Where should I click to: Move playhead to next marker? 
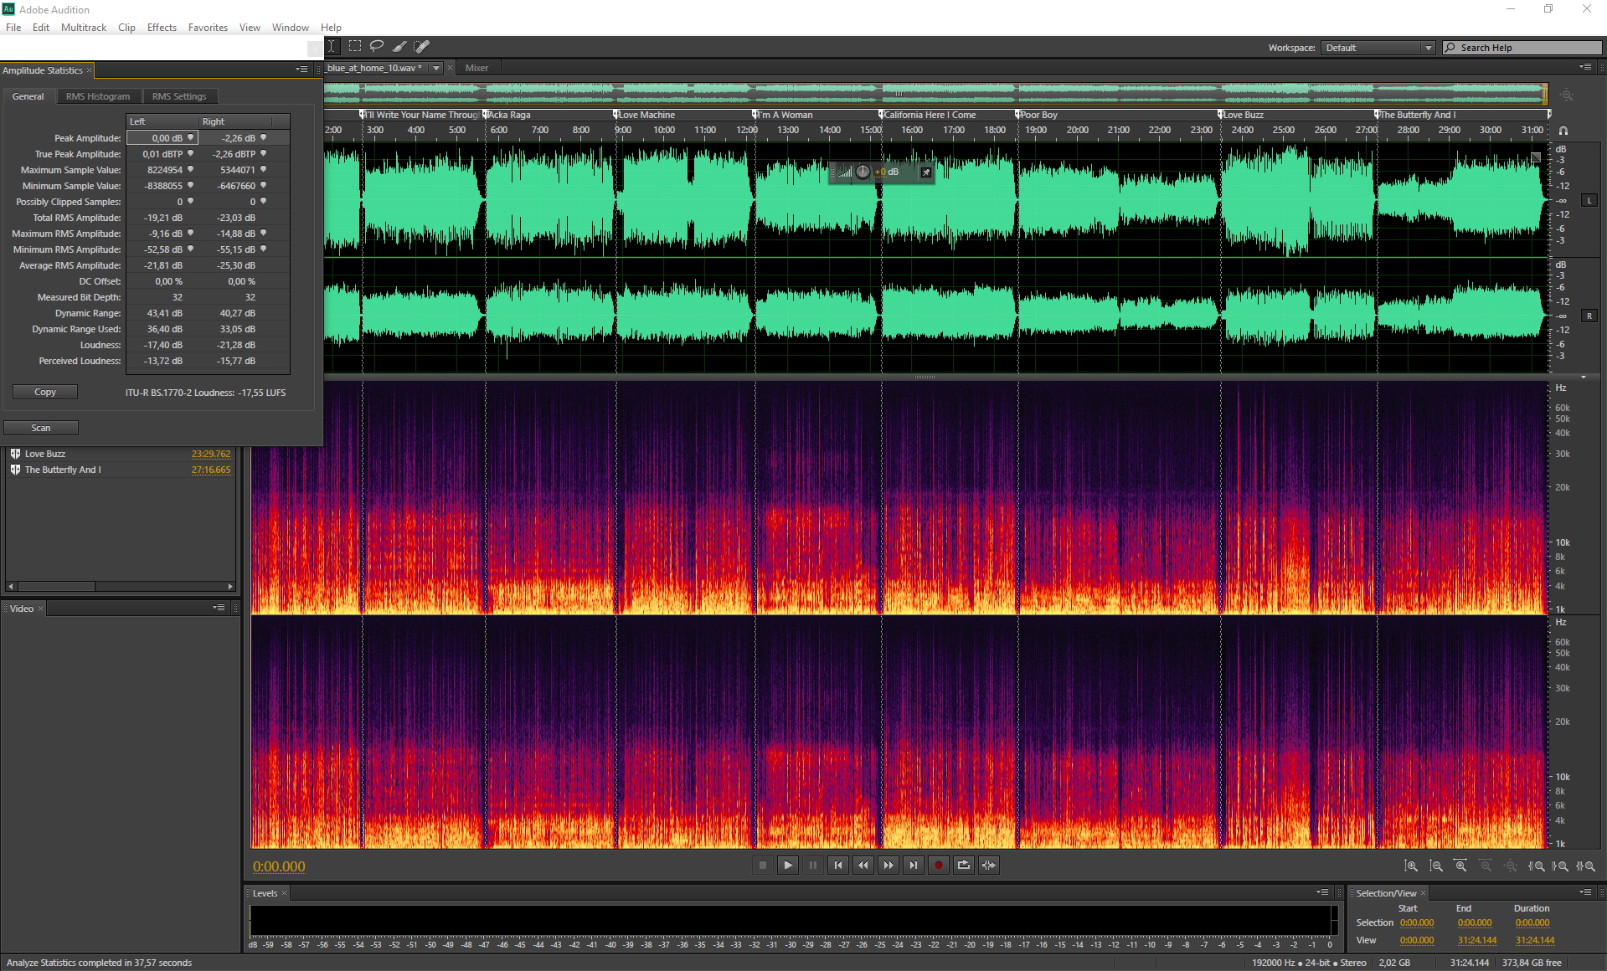[x=913, y=866]
